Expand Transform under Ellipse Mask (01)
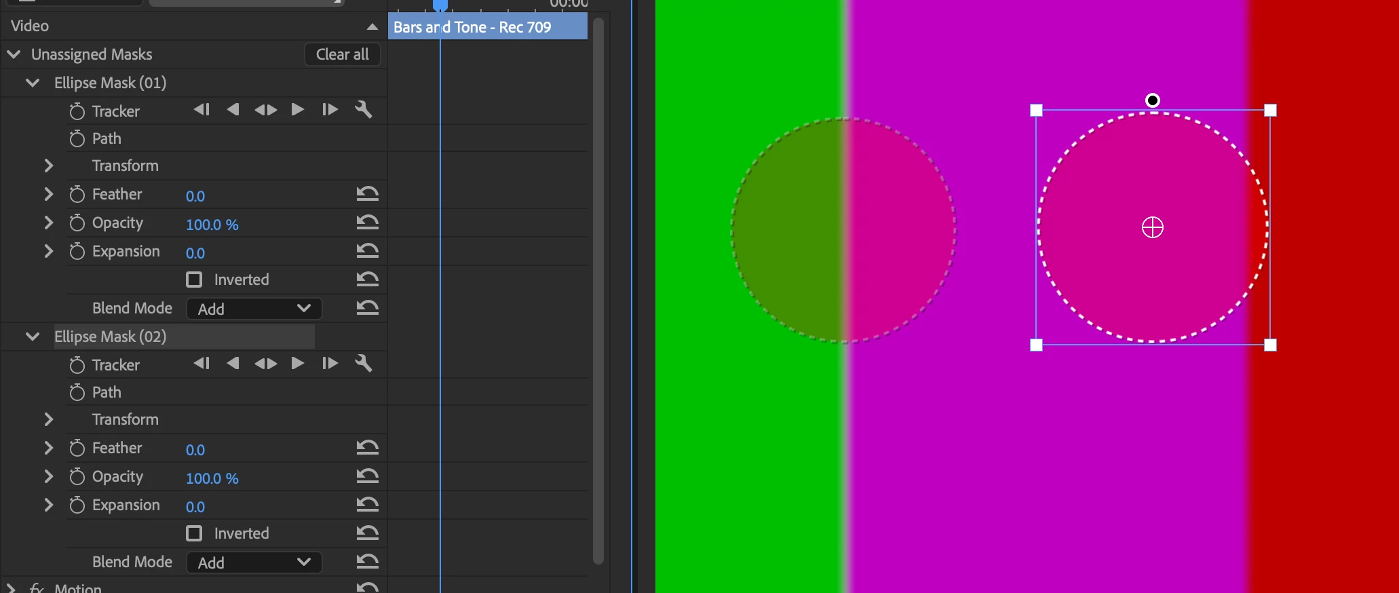 click(48, 166)
